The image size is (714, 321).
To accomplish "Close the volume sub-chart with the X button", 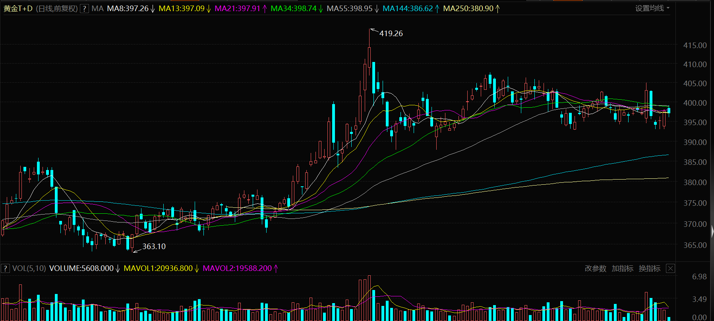I will pyautogui.click(x=670, y=269).
